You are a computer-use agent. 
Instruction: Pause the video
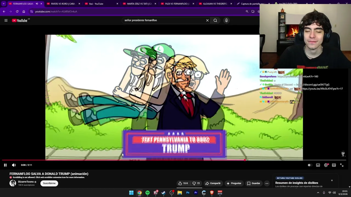click(5, 165)
